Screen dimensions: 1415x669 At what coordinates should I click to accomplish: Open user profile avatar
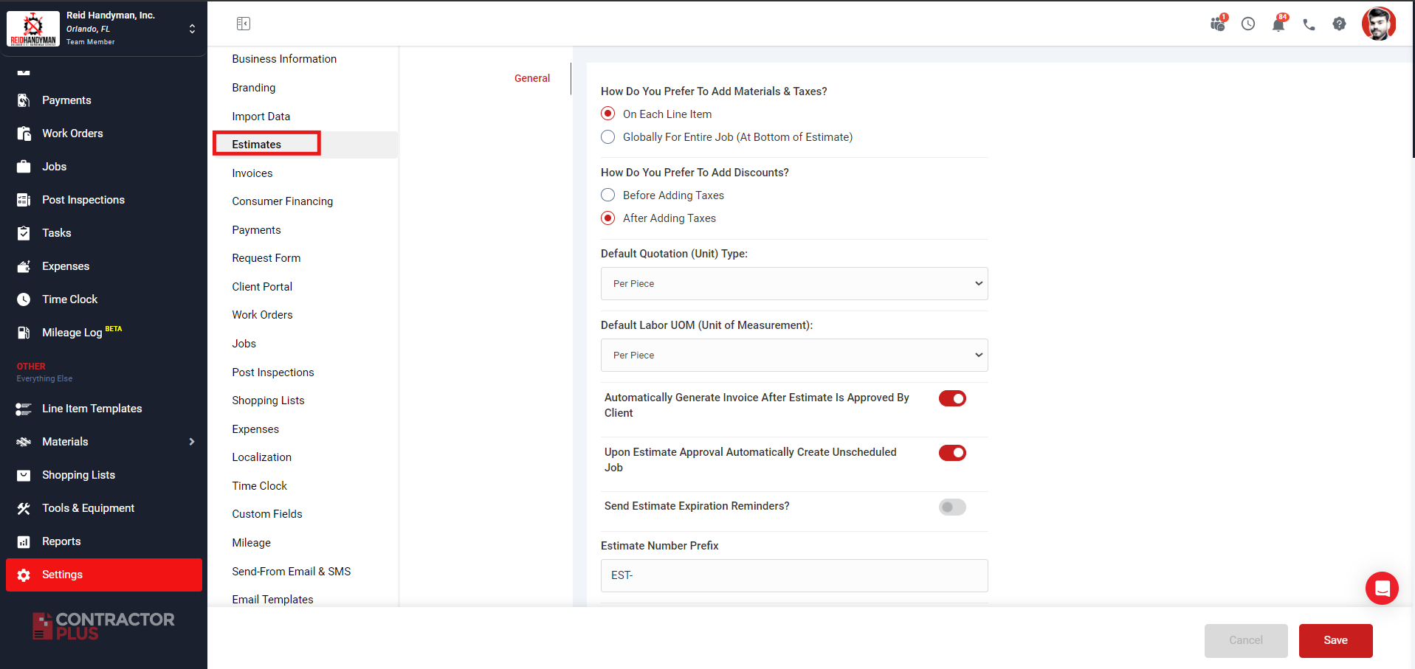[1378, 24]
